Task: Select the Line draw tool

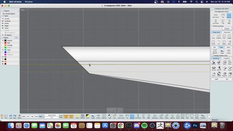Action: tap(213, 36)
